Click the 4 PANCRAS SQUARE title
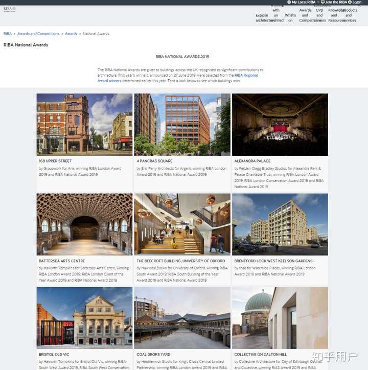 pyautogui.click(x=154, y=161)
